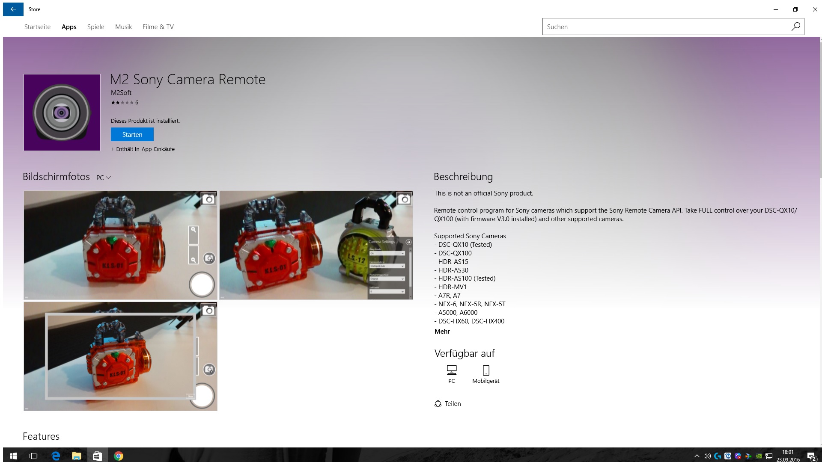Select the PC dropdown for Bildschirmfotos
This screenshot has height=462, width=822.
tap(102, 178)
